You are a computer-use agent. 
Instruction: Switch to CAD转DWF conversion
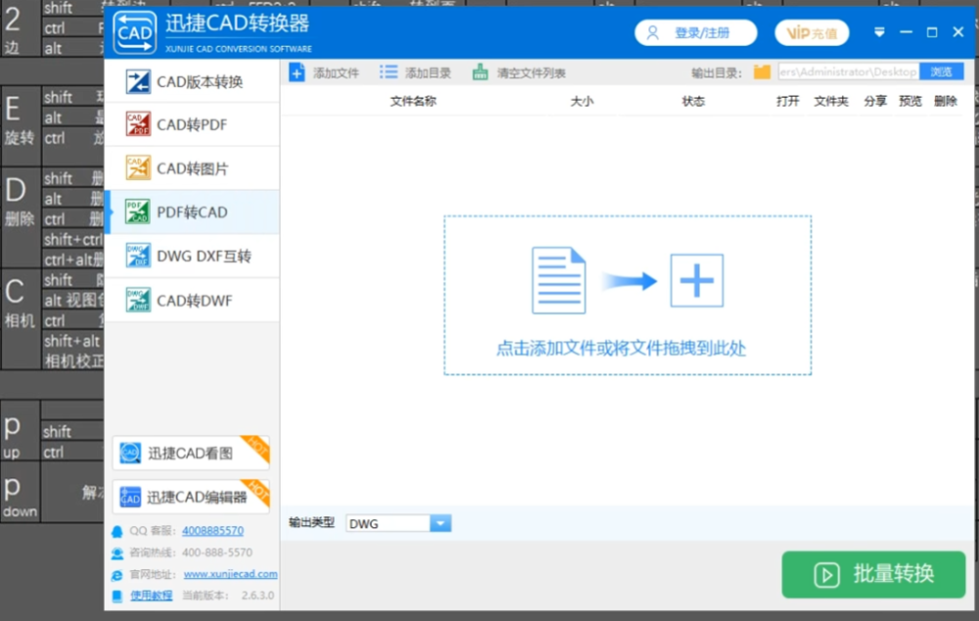[x=192, y=301]
